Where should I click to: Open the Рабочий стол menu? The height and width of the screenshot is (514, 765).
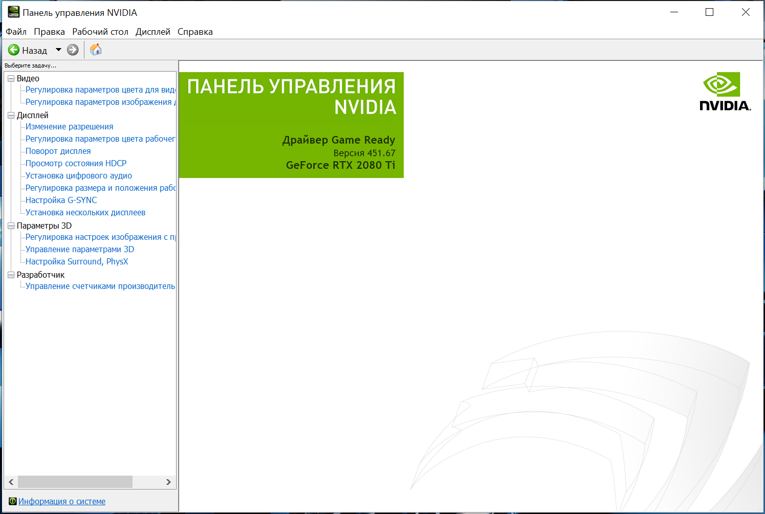point(100,32)
